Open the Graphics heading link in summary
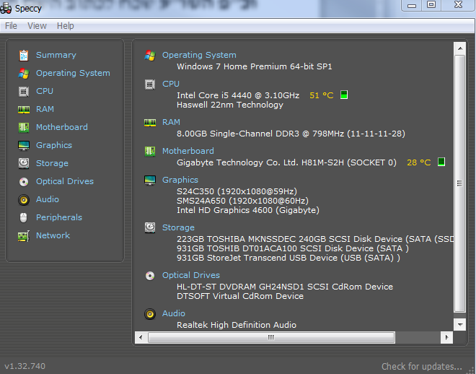Image resolution: width=476 pixels, height=374 pixels. pyautogui.click(x=180, y=180)
